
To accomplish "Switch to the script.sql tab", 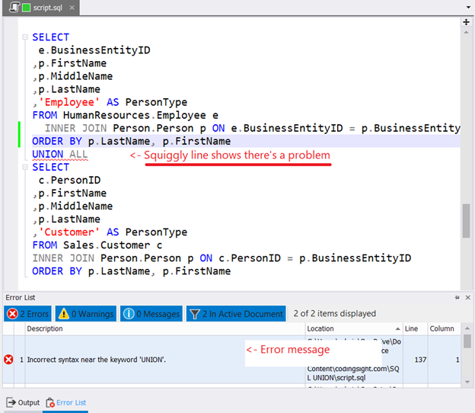I will 41,8.
